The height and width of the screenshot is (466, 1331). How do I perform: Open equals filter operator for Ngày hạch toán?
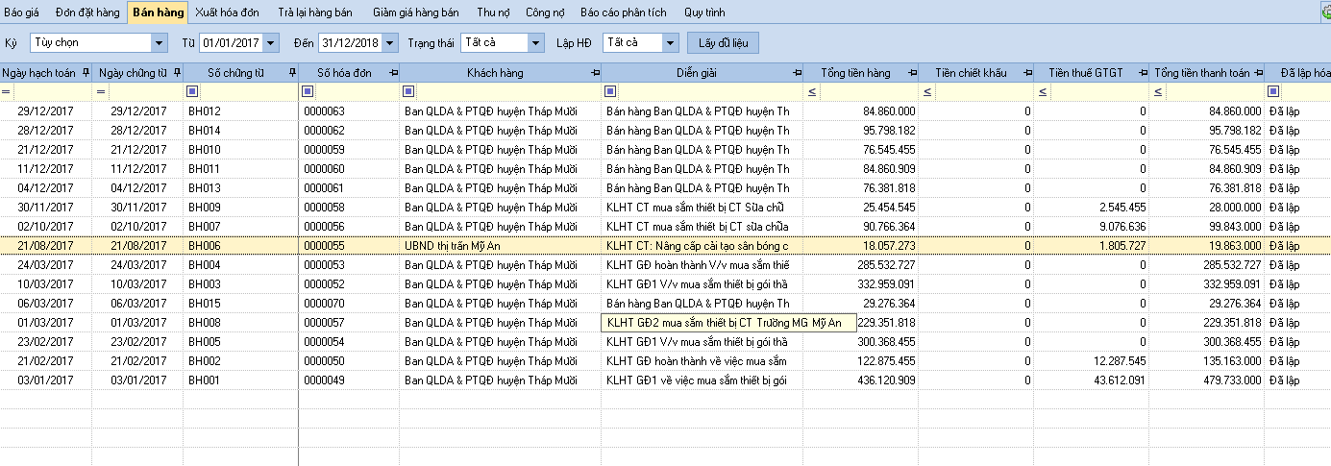click(7, 92)
